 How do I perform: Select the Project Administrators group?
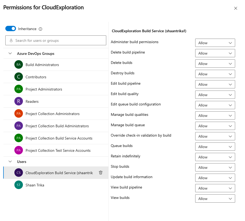56,89
